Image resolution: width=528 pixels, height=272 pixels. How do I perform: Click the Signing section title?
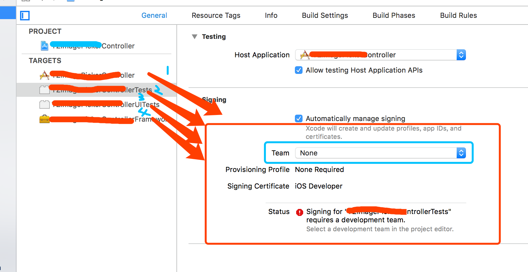coord(214,100)
